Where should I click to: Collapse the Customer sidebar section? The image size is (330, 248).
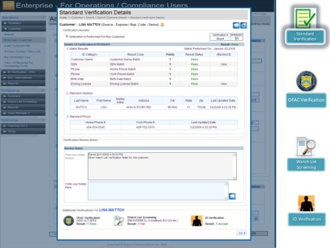coord(23,28)
